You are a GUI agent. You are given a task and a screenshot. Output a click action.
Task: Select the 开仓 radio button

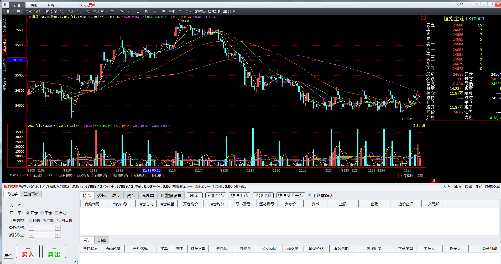(x=28, y=213)
